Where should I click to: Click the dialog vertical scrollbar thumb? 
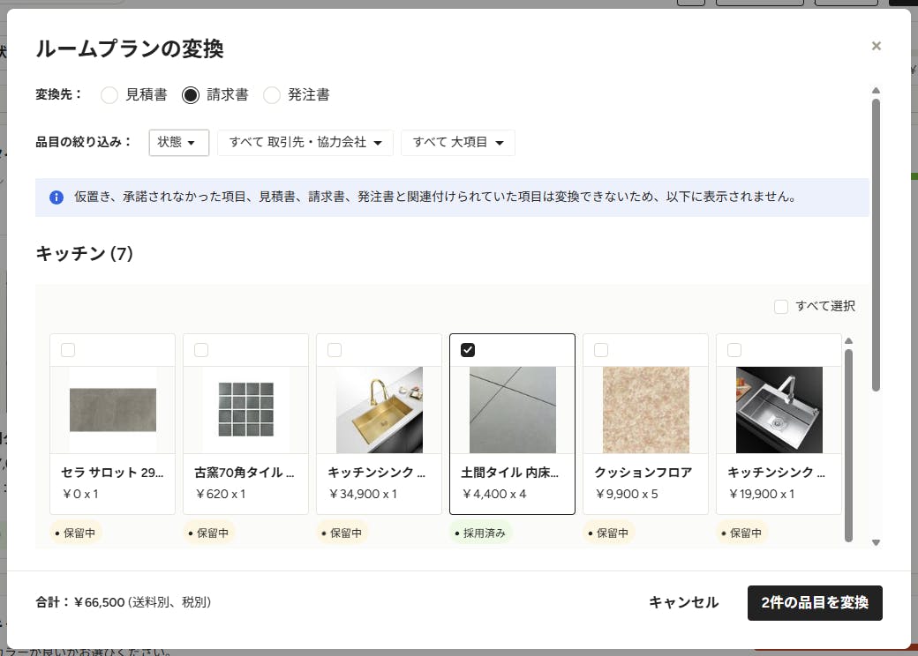point(876,245)
